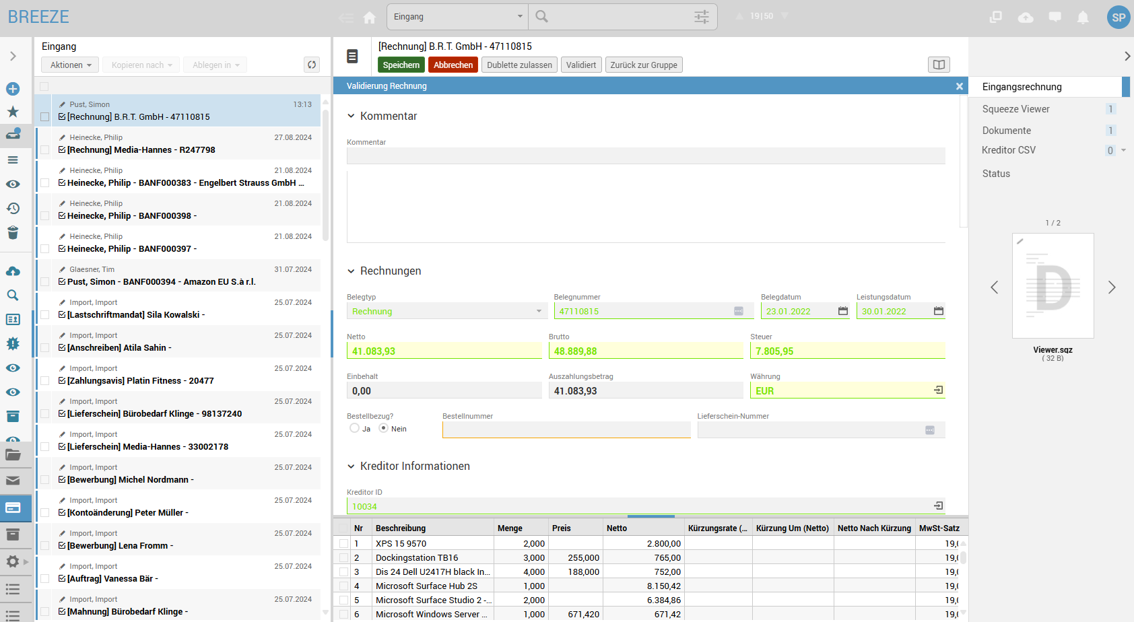Open the notifications bell

1083,18
